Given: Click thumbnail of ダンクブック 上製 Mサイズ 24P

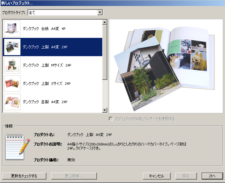Looking at the screenshot, I should point(12,65).
